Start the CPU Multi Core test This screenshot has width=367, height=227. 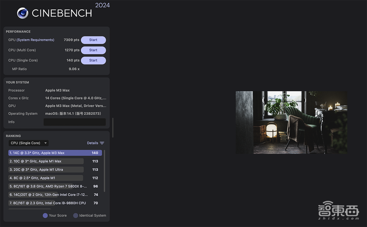tap(93, 50)
